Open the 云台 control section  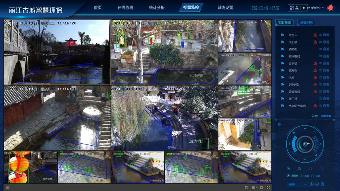point(315,116)
